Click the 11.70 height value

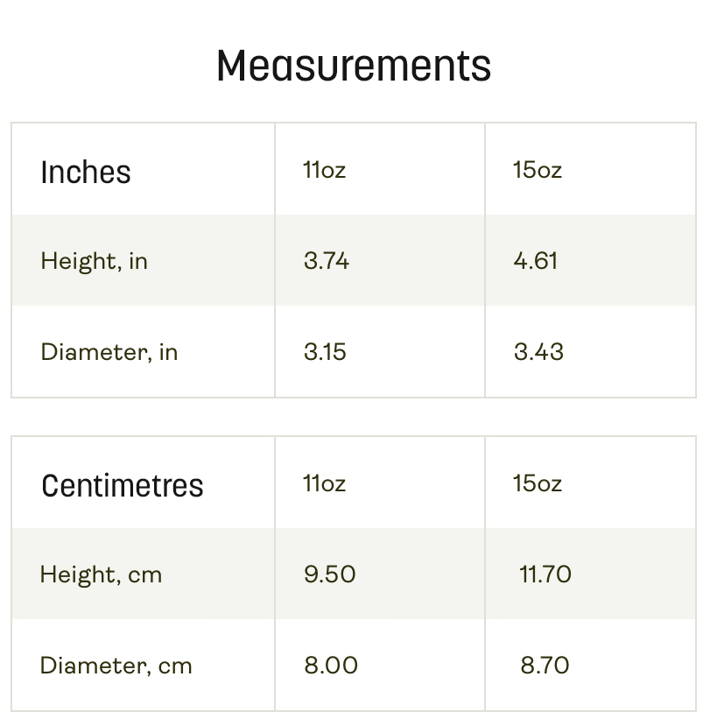(x=545, y=574)
